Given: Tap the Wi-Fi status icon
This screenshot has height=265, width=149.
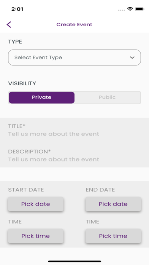Looking at the screenshot, I should pyautogui.click(x=130, y=9).
